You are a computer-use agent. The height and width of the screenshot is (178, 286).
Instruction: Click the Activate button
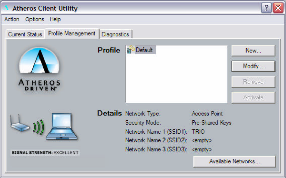[x=253, y=98]
